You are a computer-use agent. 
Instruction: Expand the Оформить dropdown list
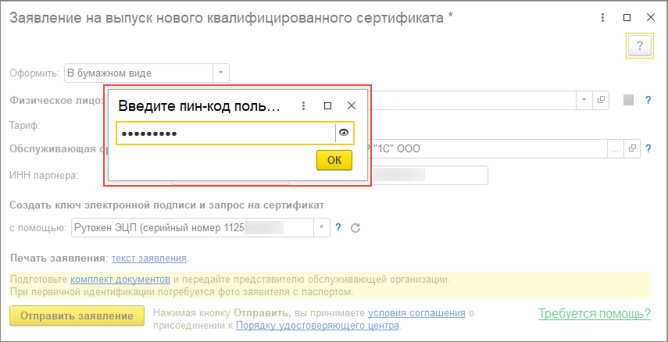point(221,73)
